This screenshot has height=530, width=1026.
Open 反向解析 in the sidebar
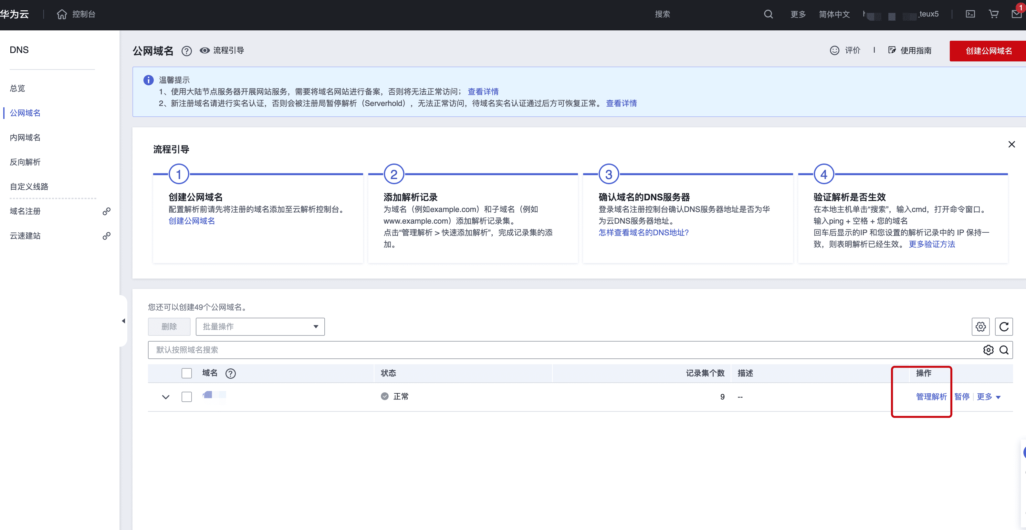[25, 162]
